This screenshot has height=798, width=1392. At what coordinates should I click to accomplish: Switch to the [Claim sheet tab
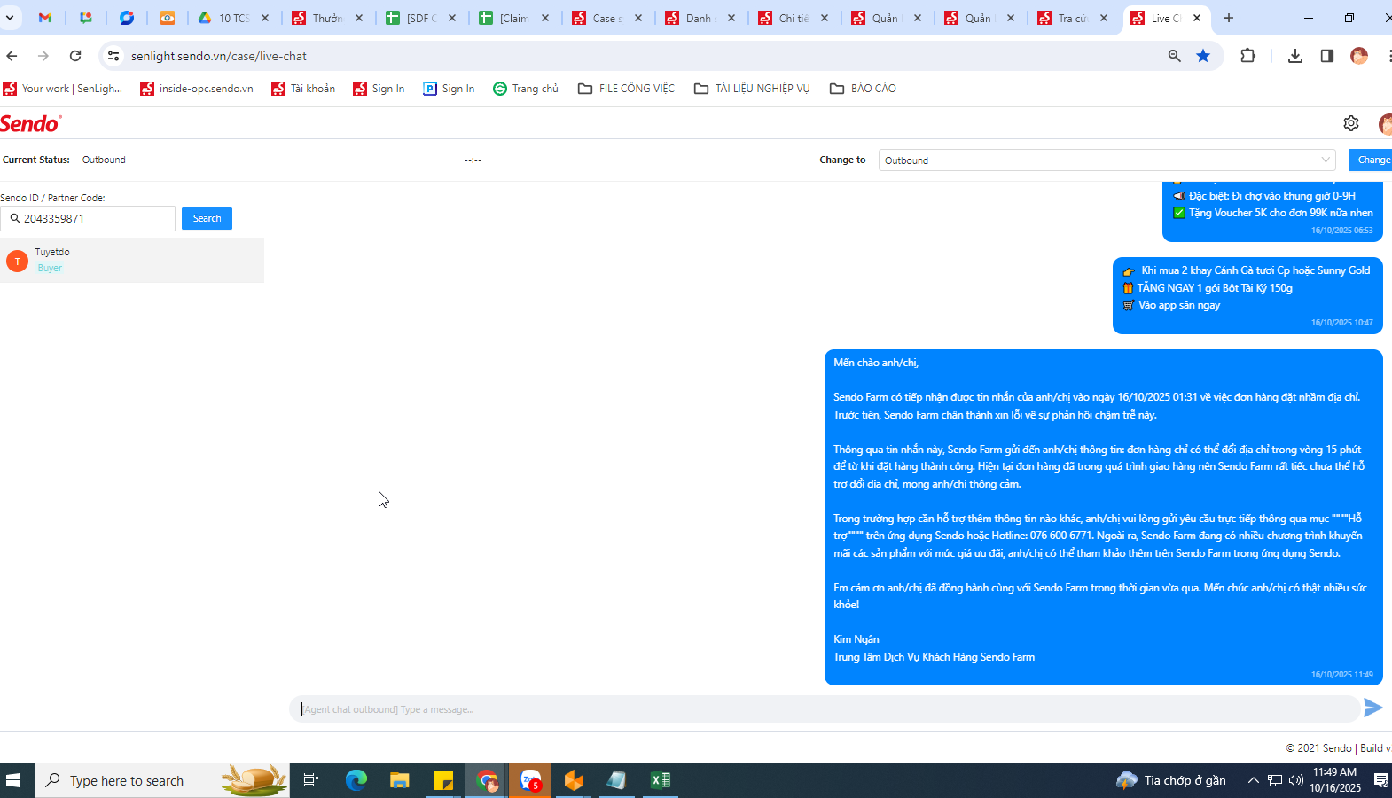point(515,18)
